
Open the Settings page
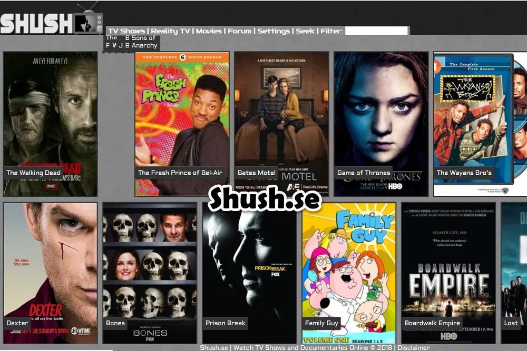(274, 31)
